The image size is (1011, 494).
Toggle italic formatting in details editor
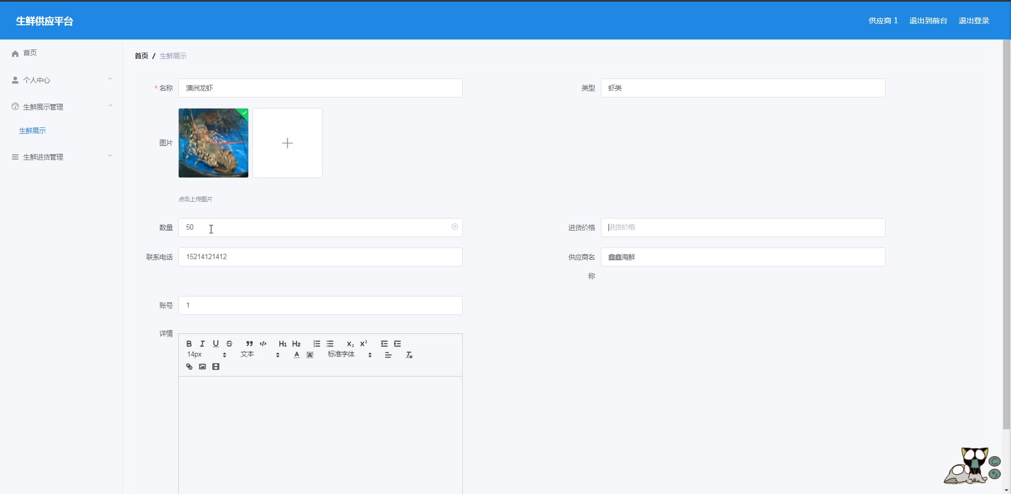(x=202, y=344)
